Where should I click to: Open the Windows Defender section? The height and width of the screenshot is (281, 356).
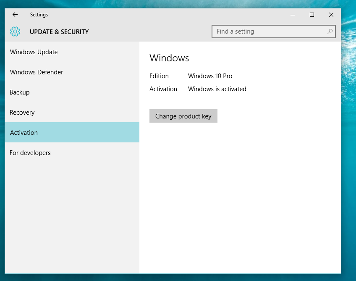pos(36,72)
